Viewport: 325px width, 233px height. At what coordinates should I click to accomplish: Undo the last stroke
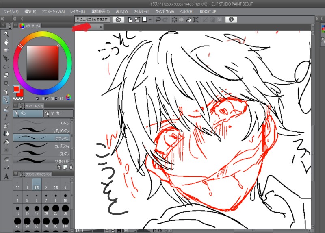point(158,20)
